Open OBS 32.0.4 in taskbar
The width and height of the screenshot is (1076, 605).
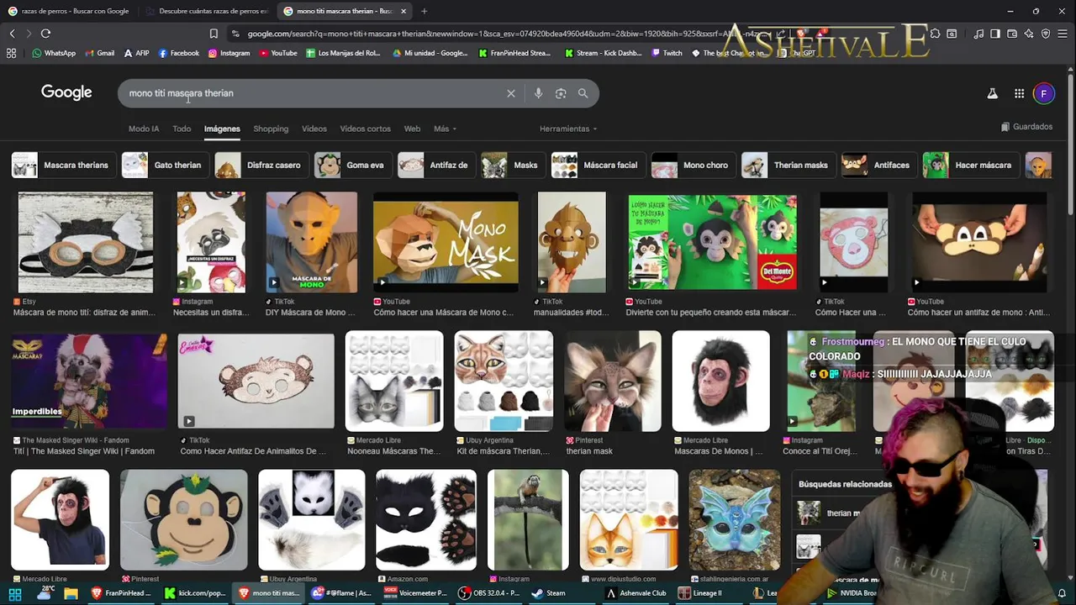coord(490,593)
